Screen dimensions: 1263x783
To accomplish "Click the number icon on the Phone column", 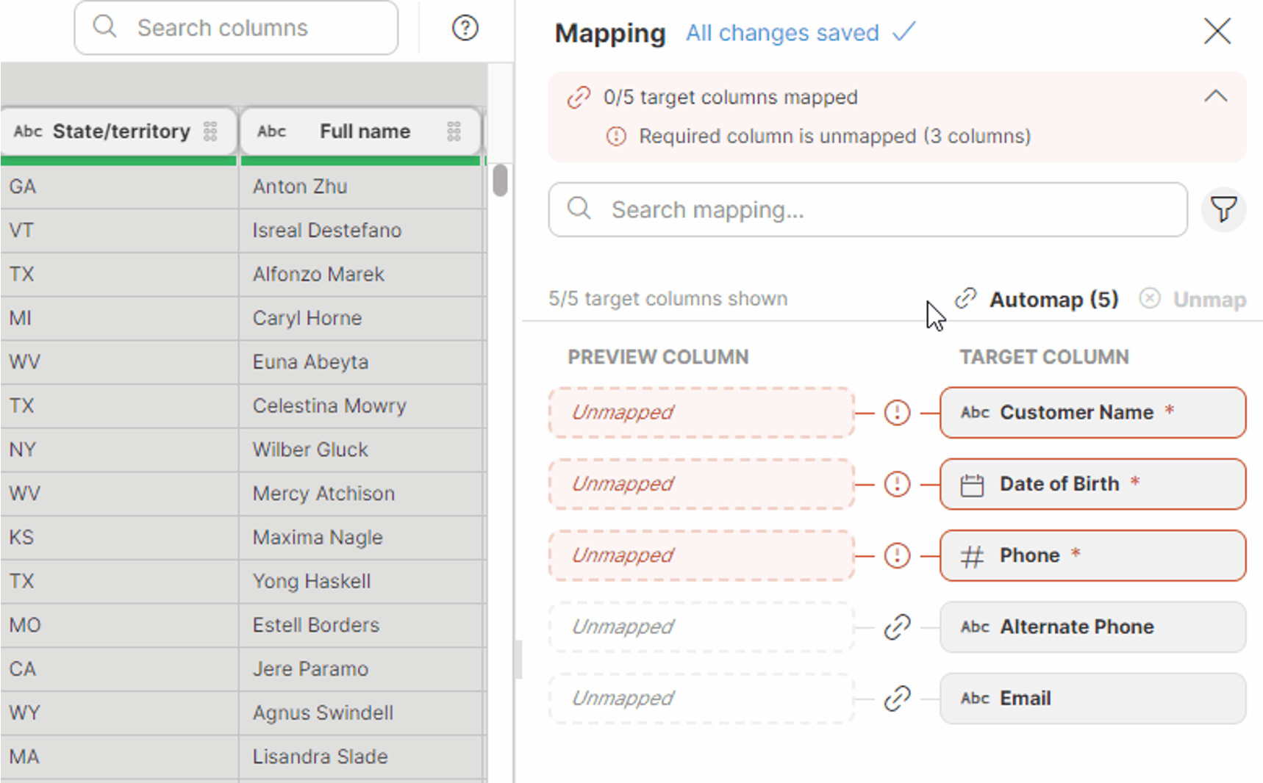I will (x=972, y=555).
